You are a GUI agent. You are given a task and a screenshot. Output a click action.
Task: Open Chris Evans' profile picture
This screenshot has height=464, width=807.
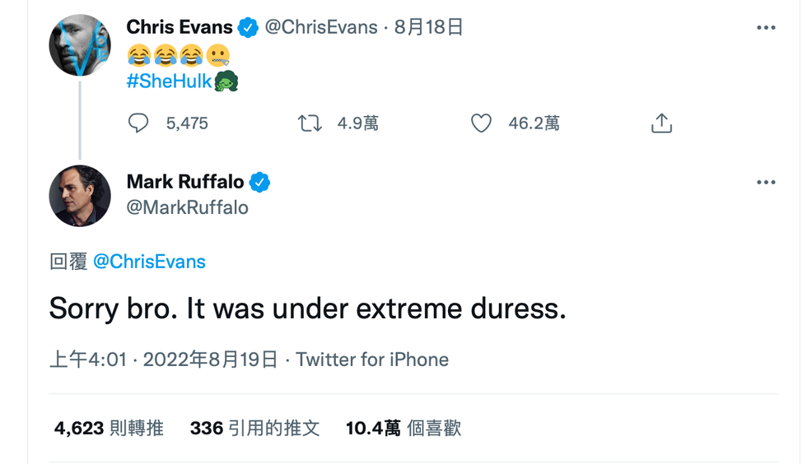coord(80,46)
